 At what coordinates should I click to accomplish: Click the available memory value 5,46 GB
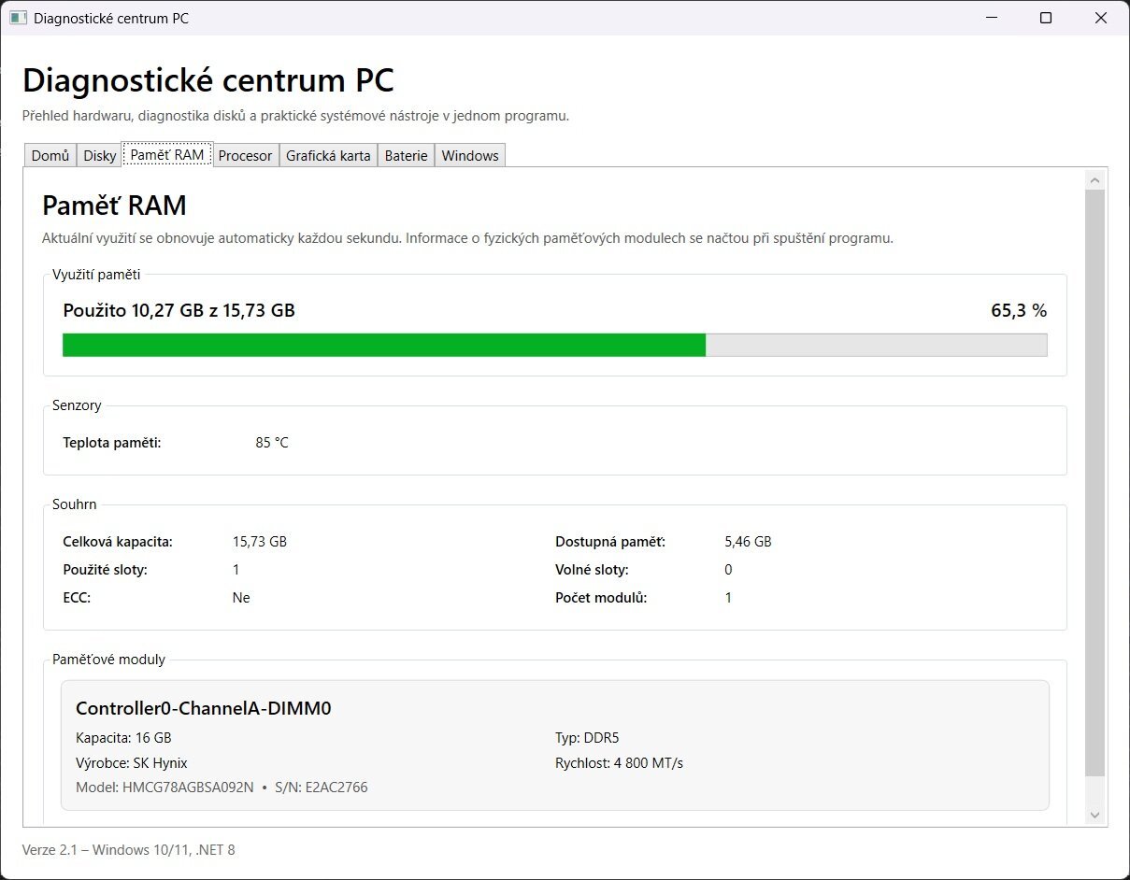point(748,542)
